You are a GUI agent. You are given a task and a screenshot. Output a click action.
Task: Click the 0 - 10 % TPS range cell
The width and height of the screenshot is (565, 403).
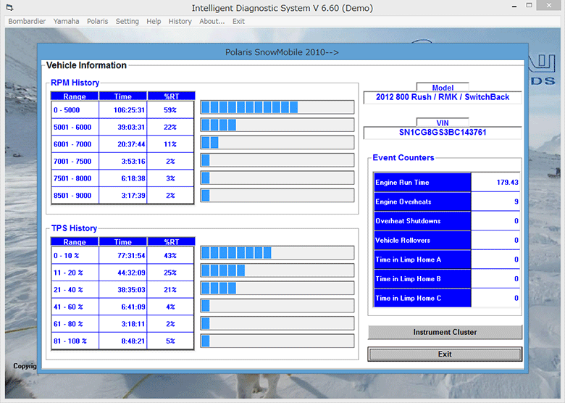(x=75, y=256)
